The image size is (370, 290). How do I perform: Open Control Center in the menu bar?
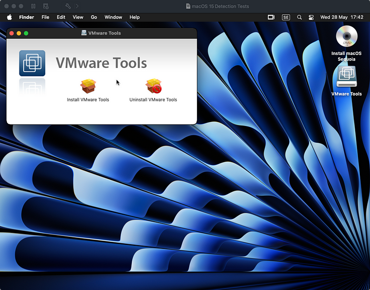coord(311,17)
